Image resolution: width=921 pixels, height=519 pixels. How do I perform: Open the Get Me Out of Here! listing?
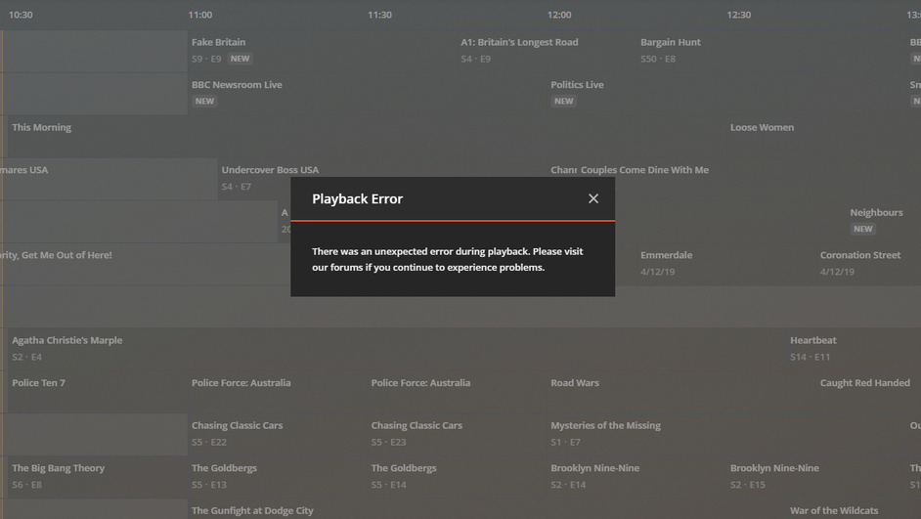146,264
